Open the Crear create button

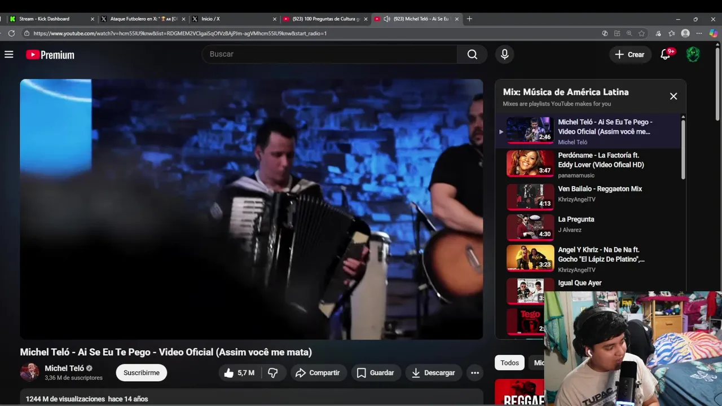[x=630, y=54]
